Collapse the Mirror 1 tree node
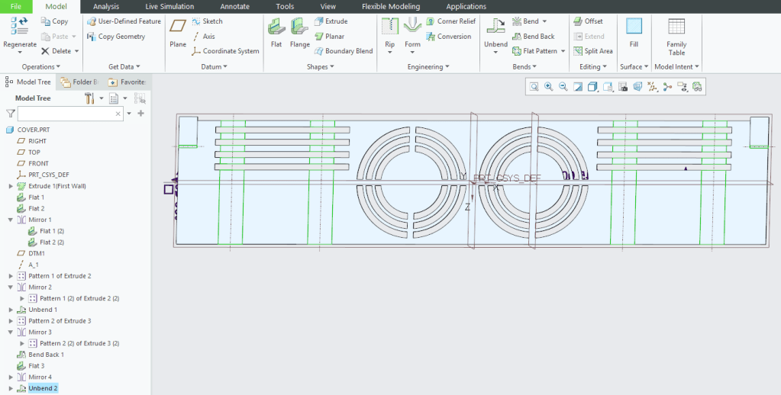Screen dimensions: 781x395 [11, 220]
